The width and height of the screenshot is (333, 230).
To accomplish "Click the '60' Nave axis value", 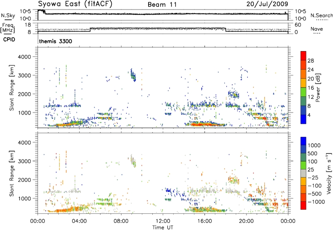I will click(x=298, y=25).
